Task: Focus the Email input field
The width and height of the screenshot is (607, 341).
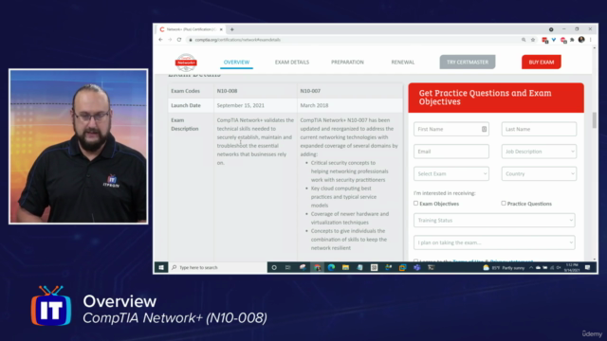Action: (451, 152)
